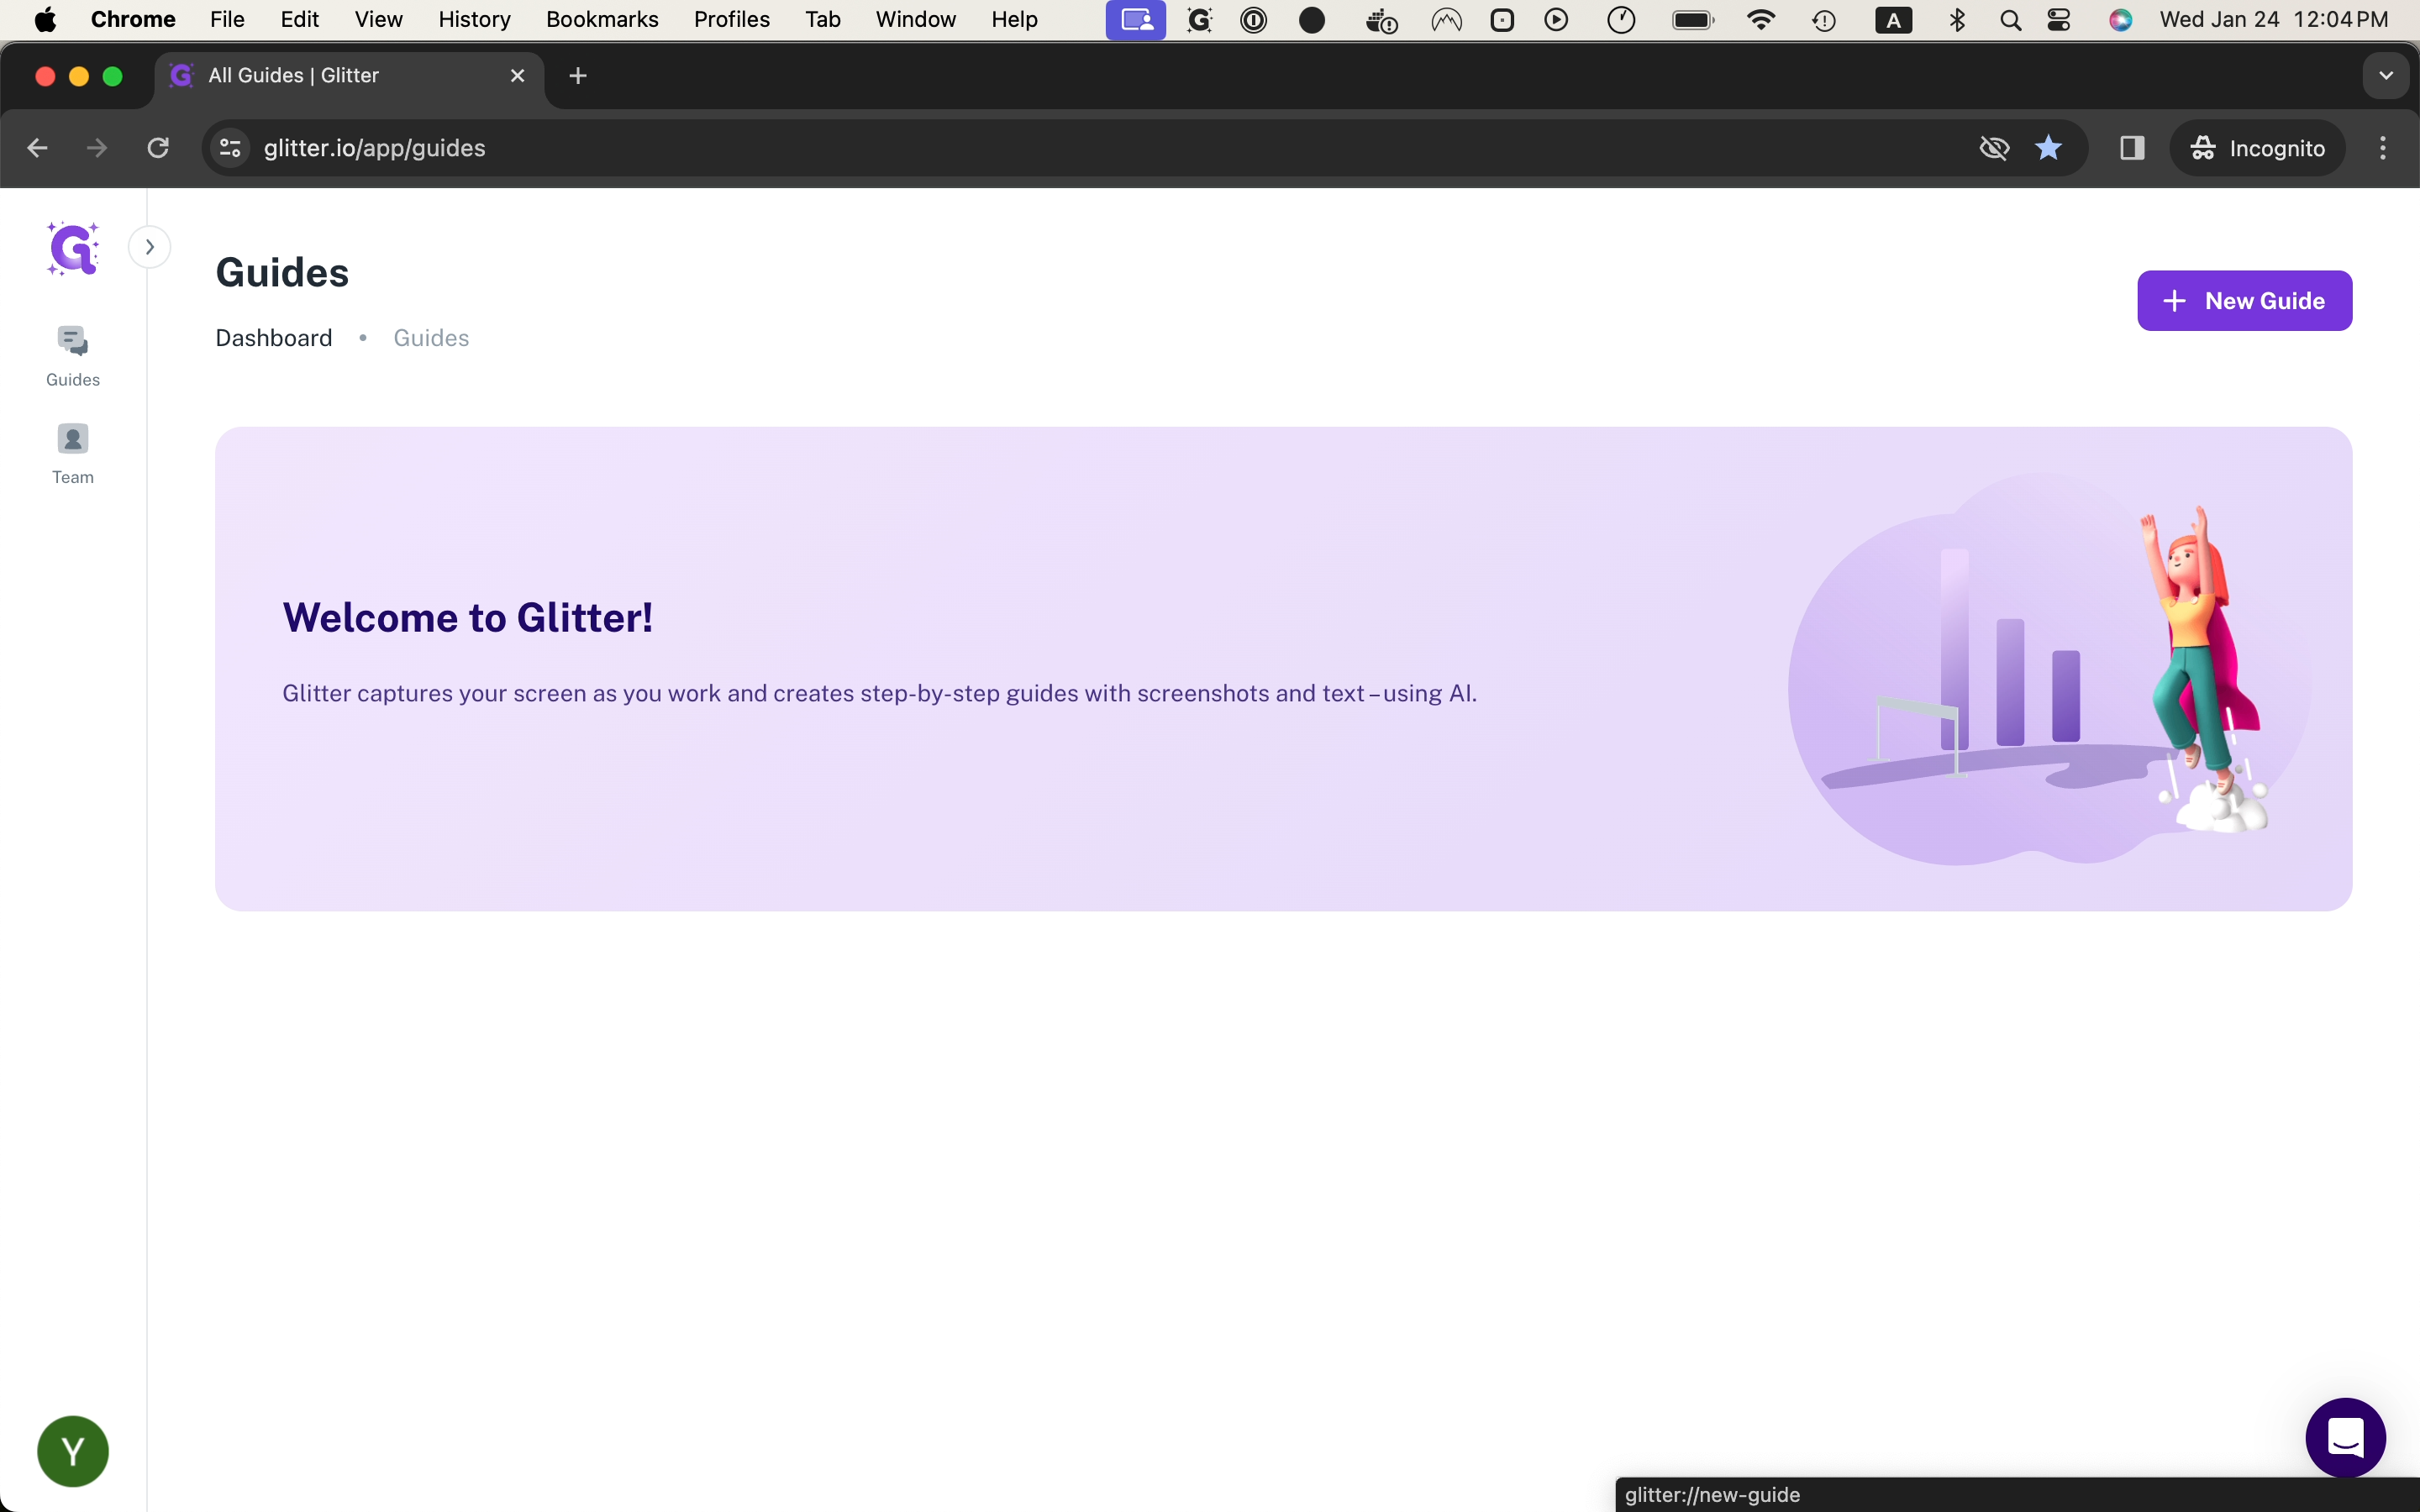
Task: Open the chat support bubble
Action: tap(2345, 1438)
